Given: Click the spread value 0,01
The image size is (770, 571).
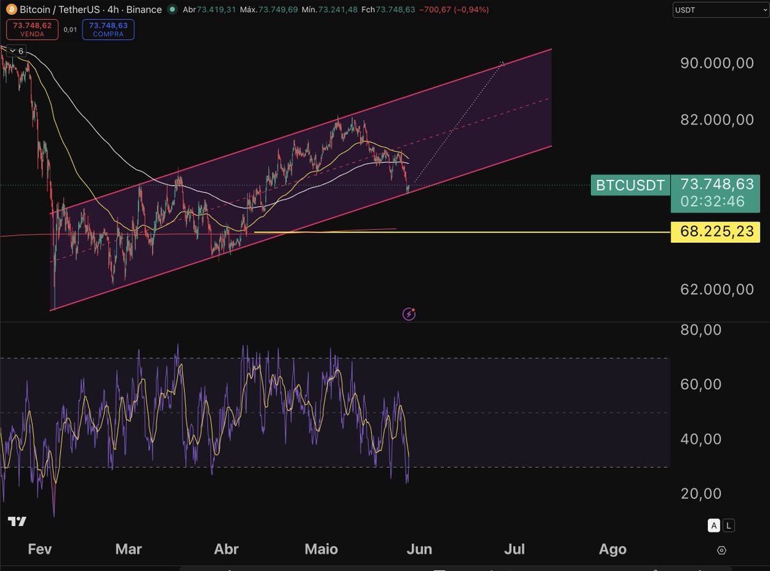Looking at the screenshot, I should pyautogui.click(x=70, y=30).
